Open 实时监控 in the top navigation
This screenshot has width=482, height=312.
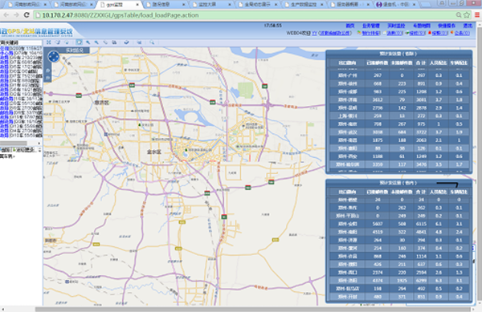(x=396, y=26)
